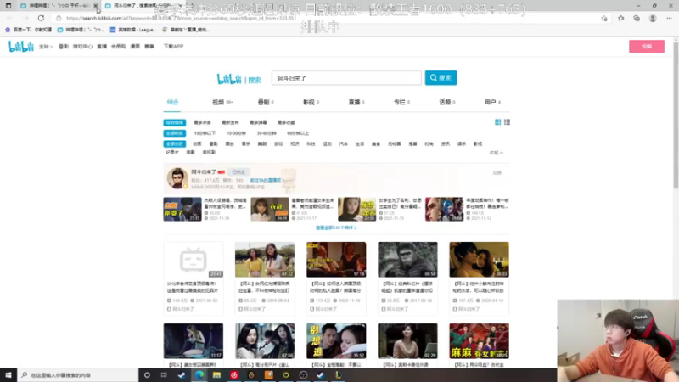Select the 最新发布 sort filter
Screen dimensions: 679x382
pos(230,122)
